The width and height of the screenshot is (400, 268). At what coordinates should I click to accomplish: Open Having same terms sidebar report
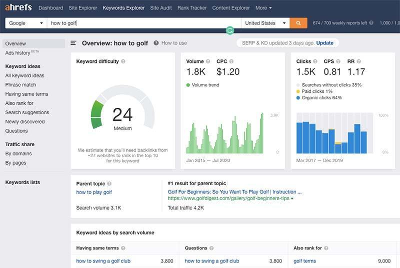coord(26,94)
